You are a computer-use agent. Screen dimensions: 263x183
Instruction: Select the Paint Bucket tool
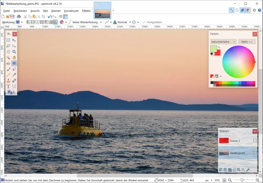9,63
